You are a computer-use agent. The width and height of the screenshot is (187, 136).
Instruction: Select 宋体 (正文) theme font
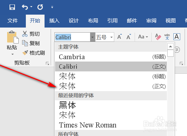click(111, 86)
